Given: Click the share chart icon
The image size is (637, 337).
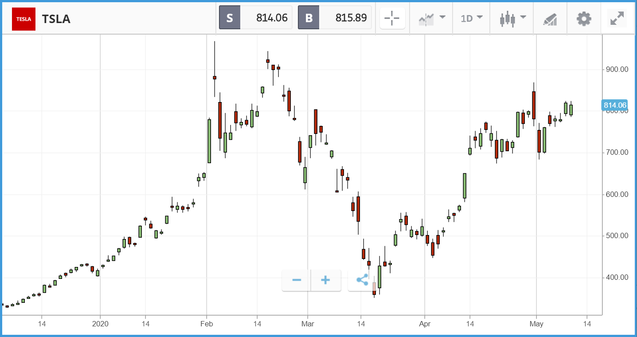Looking at the screenshot, I should click(362, 280).
